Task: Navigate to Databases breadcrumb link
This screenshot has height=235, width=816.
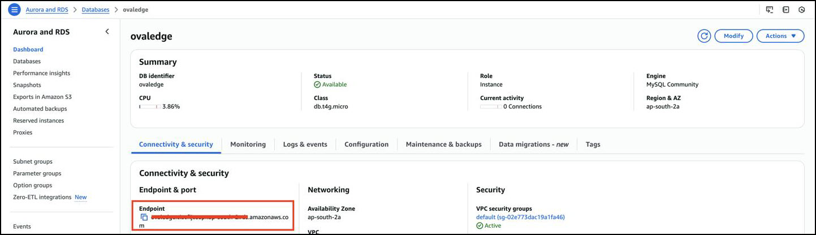Action: point(96,10)
